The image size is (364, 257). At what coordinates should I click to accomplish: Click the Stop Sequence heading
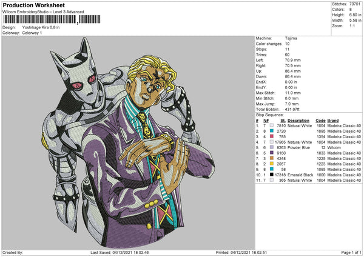click(270, 115)
